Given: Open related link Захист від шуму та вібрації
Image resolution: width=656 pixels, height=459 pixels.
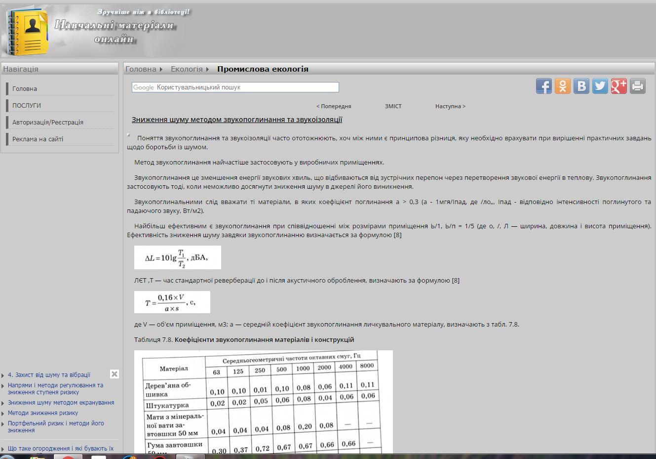Looking at the screenshot, I should coord(49,375).
